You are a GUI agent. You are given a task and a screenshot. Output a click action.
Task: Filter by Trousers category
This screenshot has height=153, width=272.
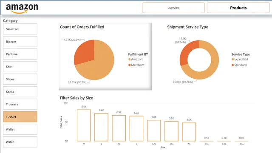pyautogui.click(x=20, y=104)
